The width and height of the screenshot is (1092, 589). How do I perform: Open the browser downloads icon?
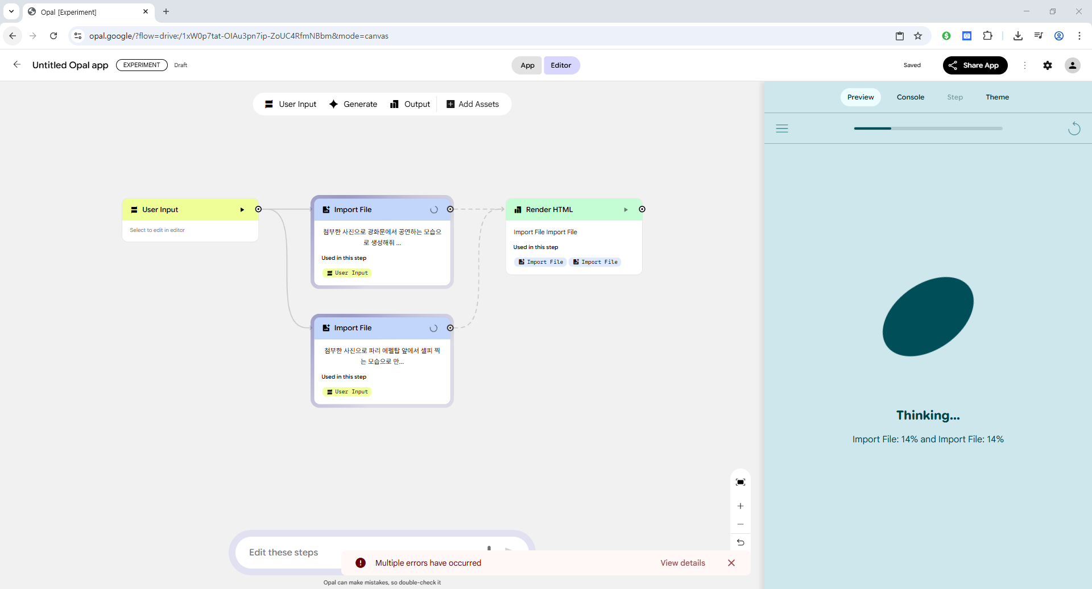[x=1018, y=36]
